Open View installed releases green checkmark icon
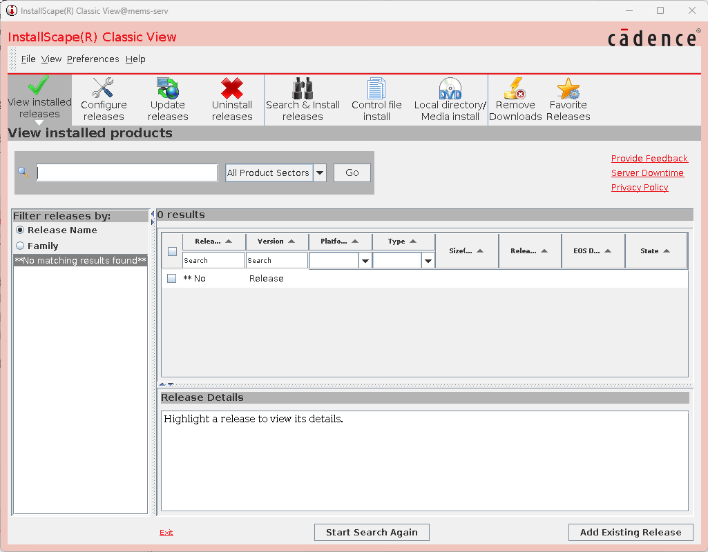The image size is (708, 552). click(39, 85)
